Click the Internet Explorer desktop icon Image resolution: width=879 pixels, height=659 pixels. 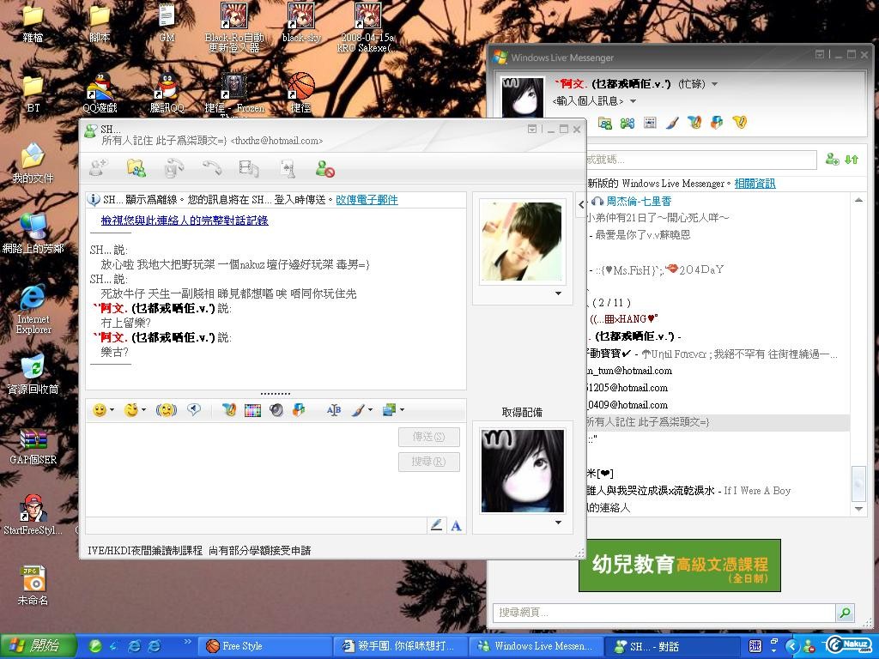tap(33, 309)
